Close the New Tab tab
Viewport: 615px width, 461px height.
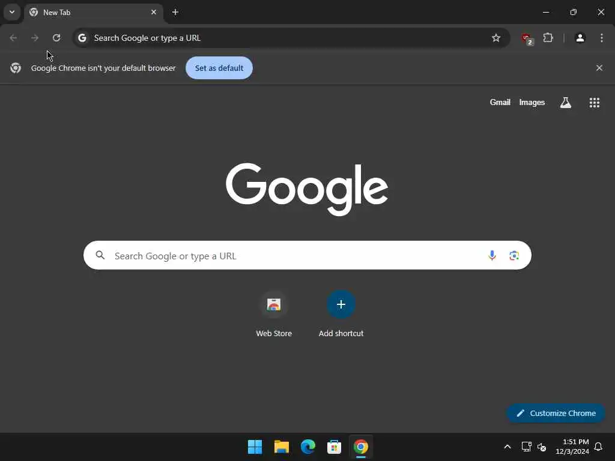point(154,12)
